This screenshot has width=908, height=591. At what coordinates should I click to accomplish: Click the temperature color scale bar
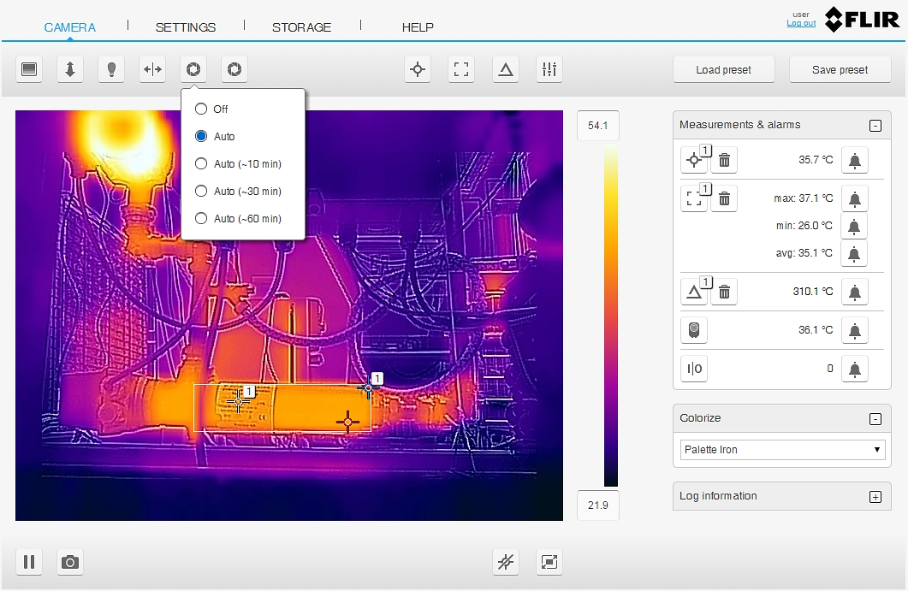tap(611, 316)
